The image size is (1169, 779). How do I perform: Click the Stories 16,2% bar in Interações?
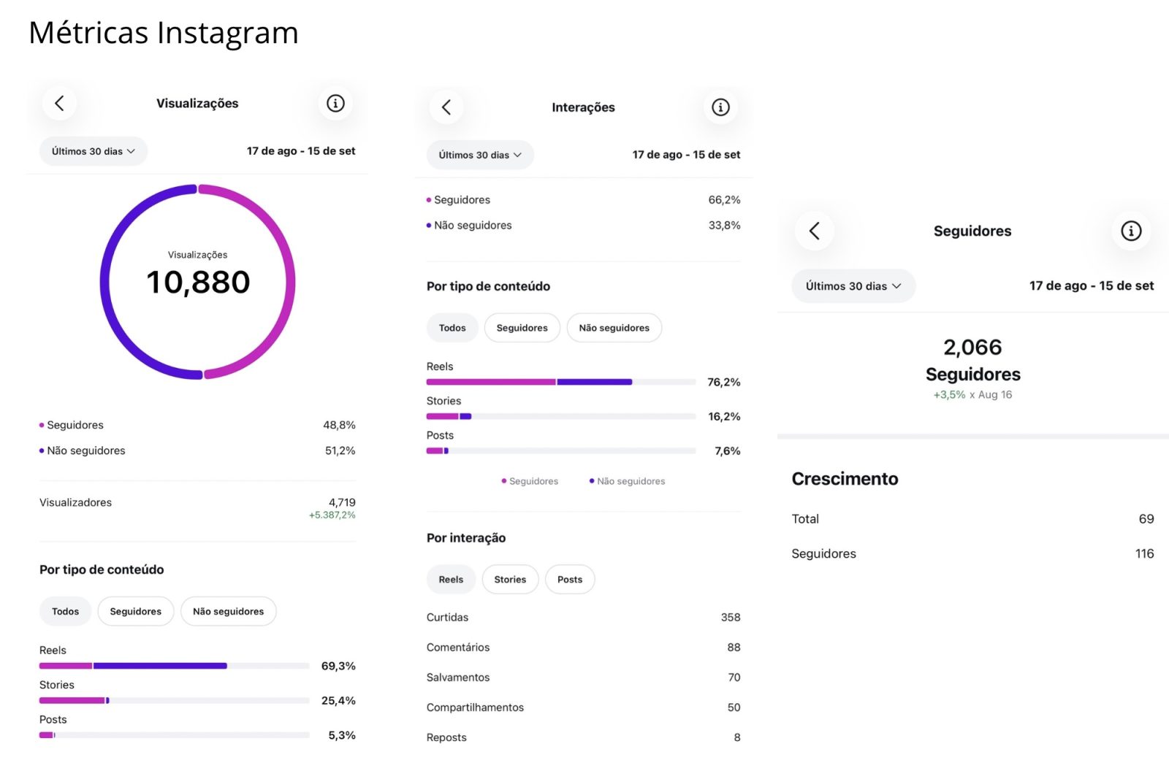561,416
